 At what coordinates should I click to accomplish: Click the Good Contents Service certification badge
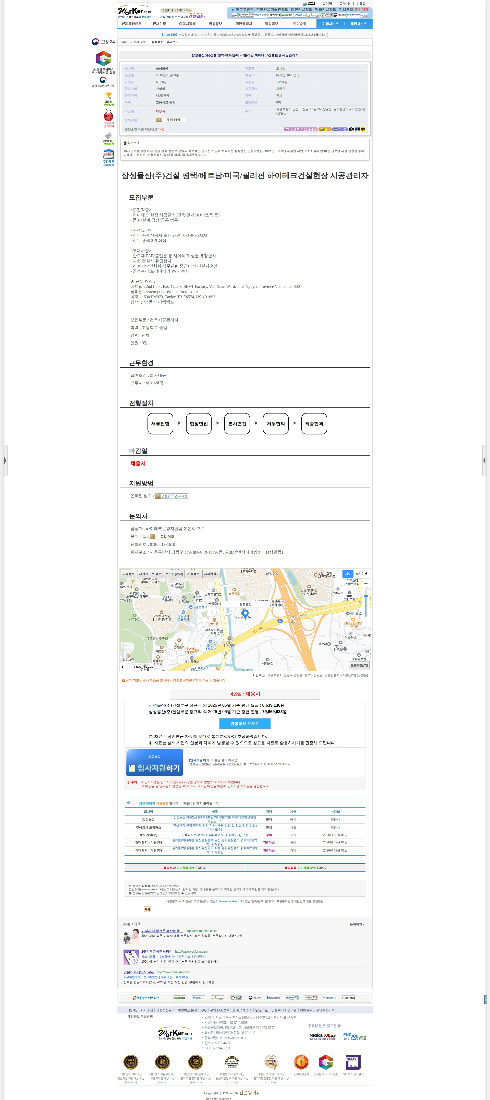[x=103, y=62]
